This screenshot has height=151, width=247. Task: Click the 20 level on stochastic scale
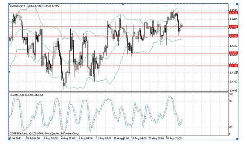(x=230, y=127)
